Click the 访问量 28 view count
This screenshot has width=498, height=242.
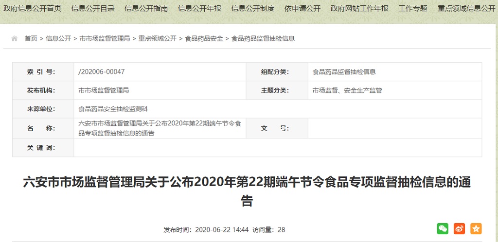268,230
